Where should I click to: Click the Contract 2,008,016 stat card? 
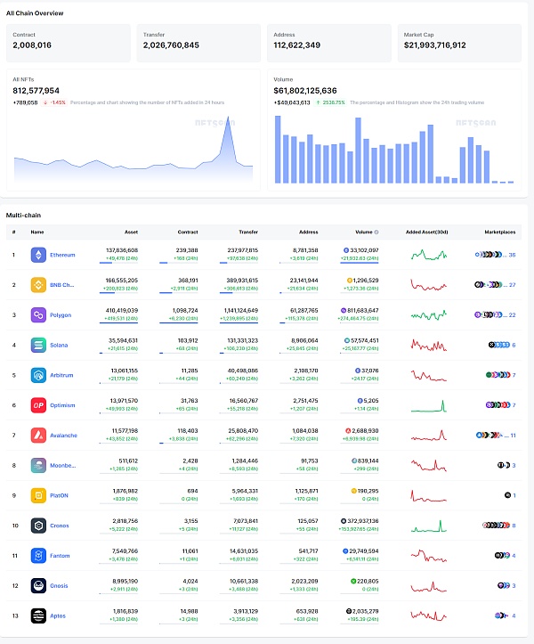(x=69, y=43)
